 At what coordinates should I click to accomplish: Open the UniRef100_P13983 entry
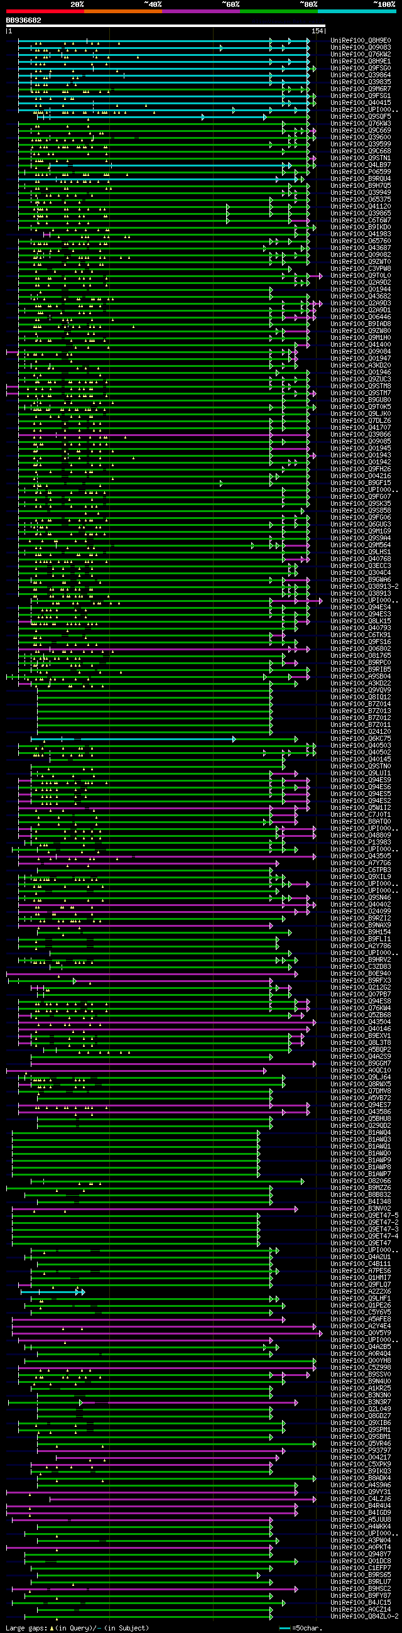pyautogui.click(x=361, y=843)
